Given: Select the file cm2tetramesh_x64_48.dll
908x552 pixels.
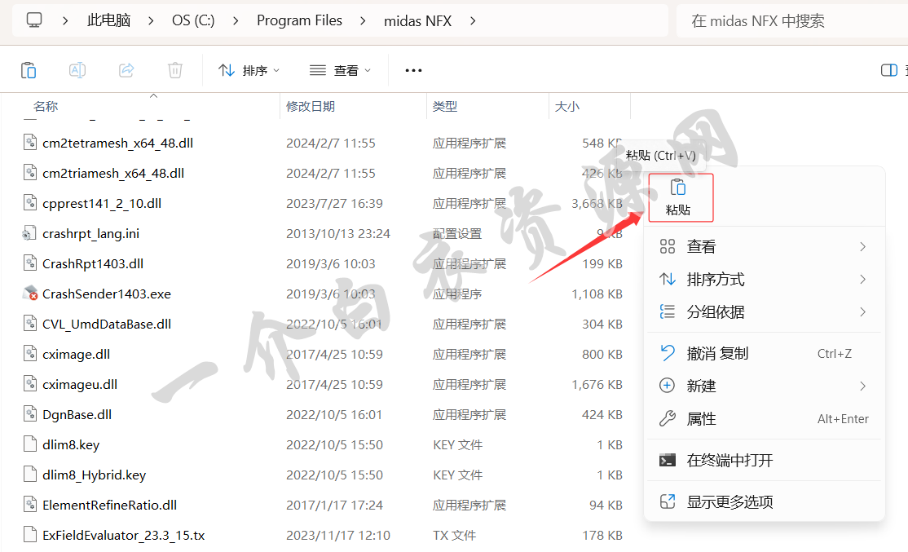Looking at the screenshot, I should [117, 143].
